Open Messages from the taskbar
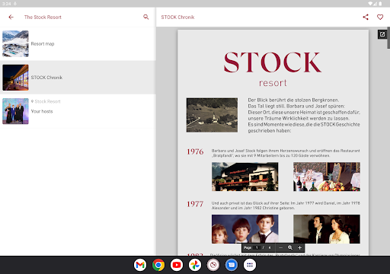The width and height of the screenshot is (390, 274). point(232,265)
